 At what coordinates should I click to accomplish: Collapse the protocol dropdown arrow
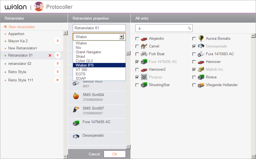pyautogui.click(x=121, y=37)
